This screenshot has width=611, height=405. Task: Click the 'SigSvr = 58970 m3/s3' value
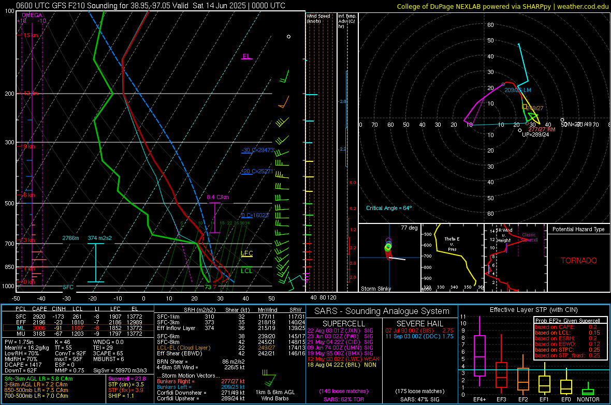[120, 371]
